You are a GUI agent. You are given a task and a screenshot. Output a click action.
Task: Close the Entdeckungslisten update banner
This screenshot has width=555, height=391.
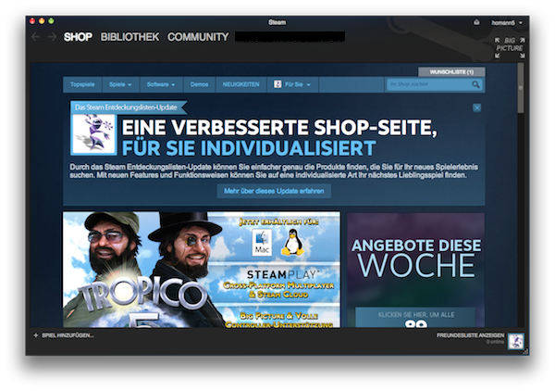(x=476, y=107)
